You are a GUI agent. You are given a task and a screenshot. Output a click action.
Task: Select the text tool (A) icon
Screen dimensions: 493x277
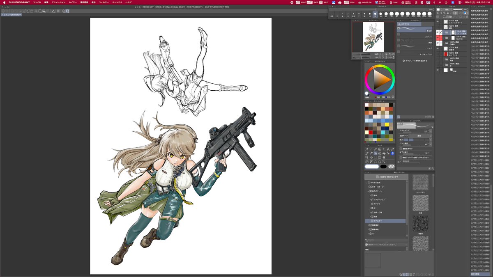pyautogui.click(x=388, y=149)
